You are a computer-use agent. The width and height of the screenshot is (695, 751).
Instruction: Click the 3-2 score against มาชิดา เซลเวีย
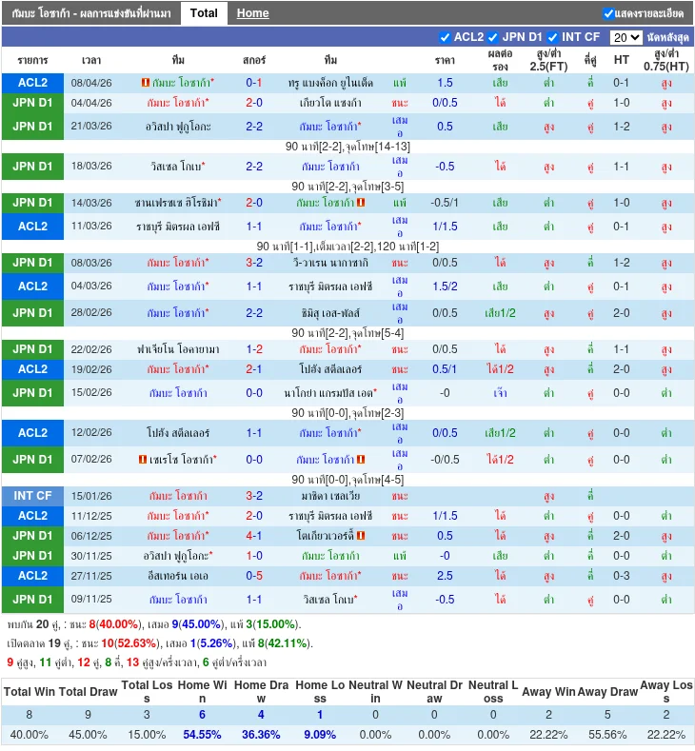[254, 496]
